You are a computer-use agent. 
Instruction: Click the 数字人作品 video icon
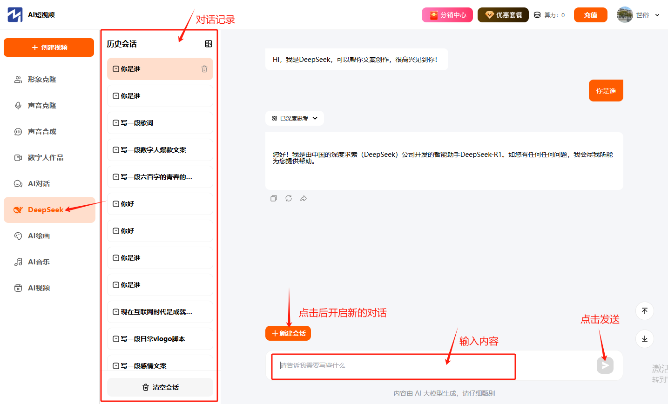pyautogui.click(x=18, y=158)
